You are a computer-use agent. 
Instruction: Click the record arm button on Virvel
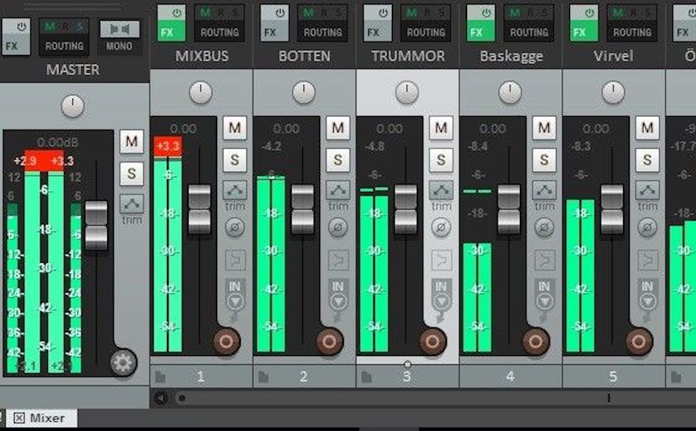tap(638, 341)
